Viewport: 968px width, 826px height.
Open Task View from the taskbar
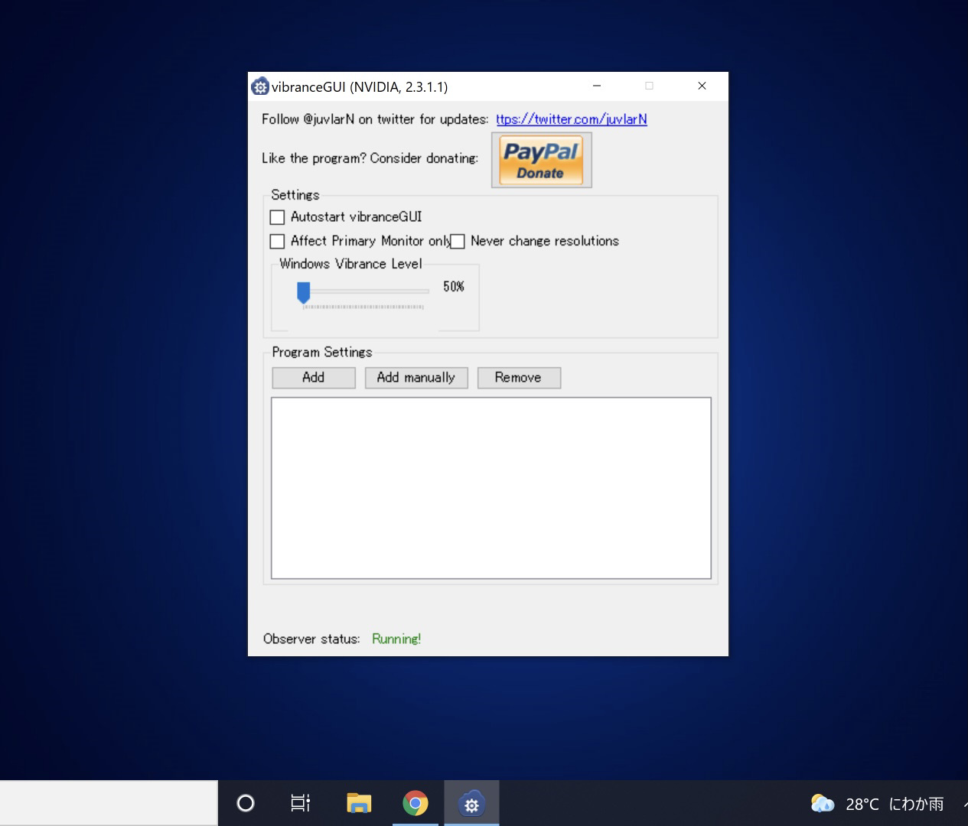point(300,803)
